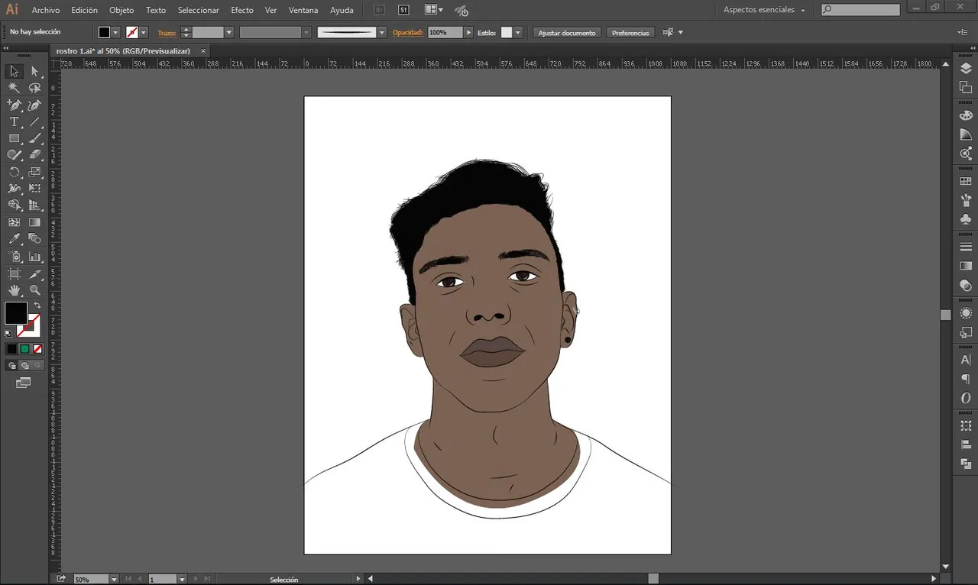
Task: Open the Aspectos esenciales workspace dropdown
Action: pos(764,10)
